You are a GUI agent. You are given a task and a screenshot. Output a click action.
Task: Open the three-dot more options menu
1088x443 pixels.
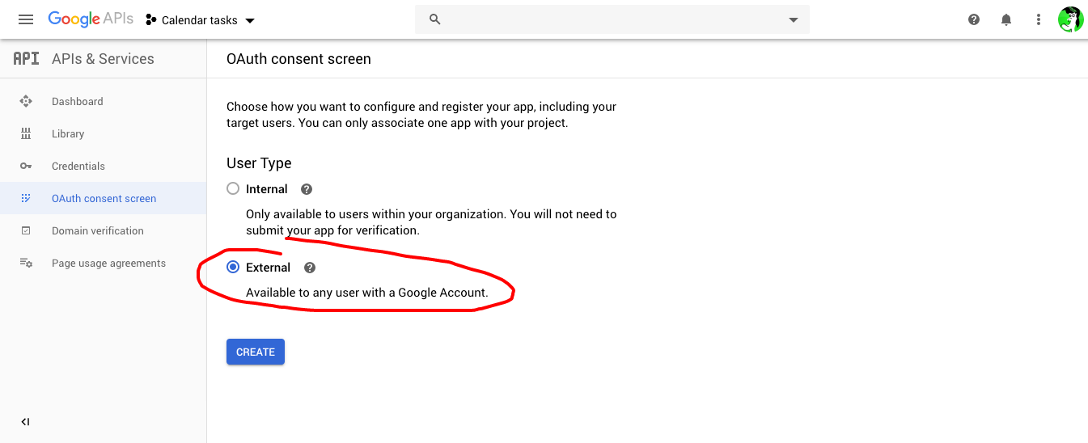tap(1039, 19)
